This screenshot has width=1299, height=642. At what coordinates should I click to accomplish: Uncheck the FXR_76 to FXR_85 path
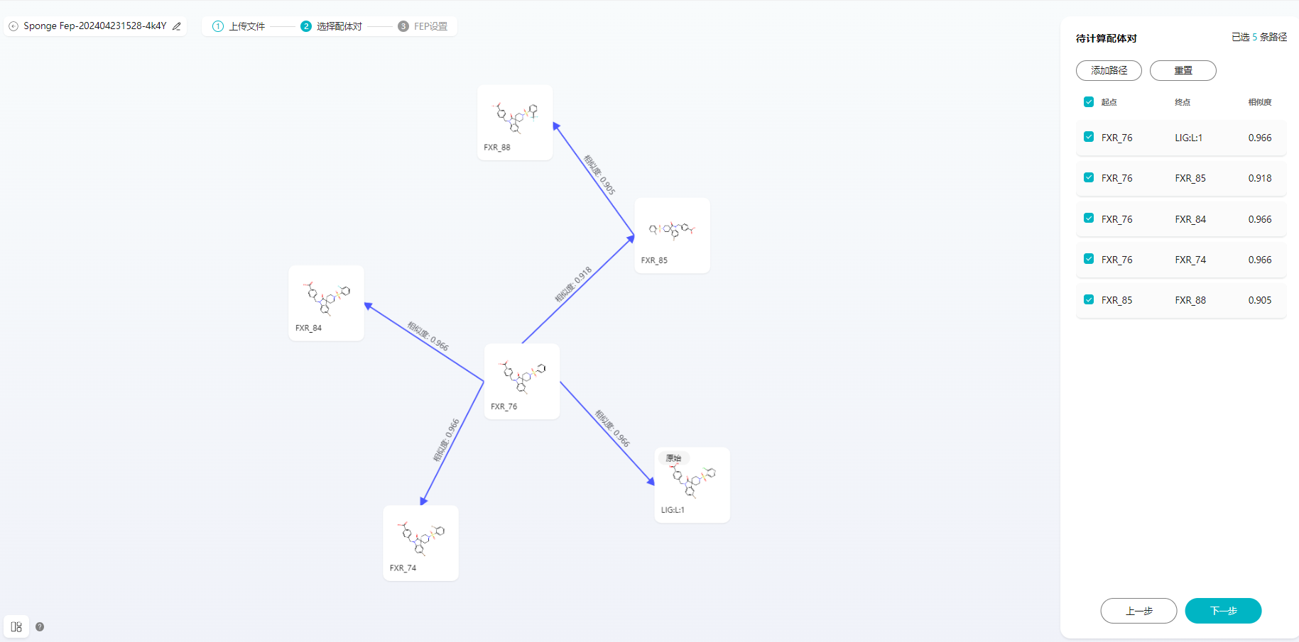click(x=1088, y=177)
